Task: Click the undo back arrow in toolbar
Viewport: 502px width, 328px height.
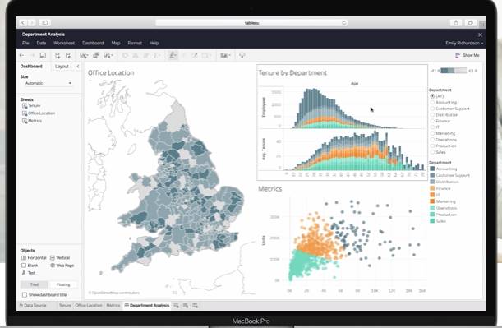Action: coord(21,55)
